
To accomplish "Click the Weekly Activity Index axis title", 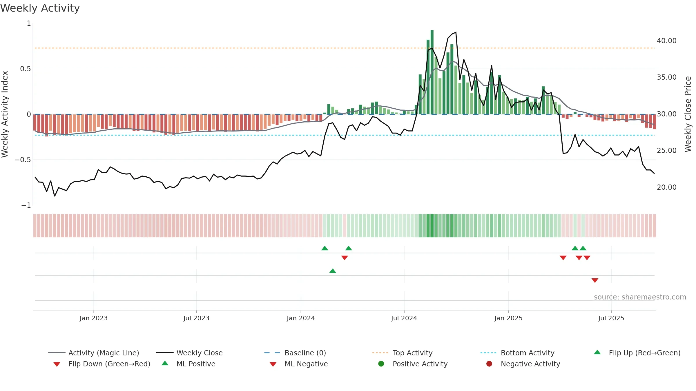I will (5, 114).
